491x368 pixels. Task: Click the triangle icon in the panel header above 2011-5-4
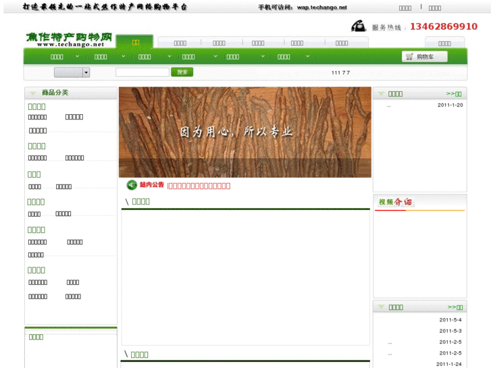coord(381,307)
